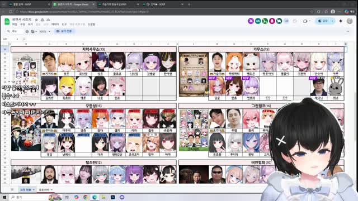Open the name box dropdown arrow

click(x=17, y=39)
